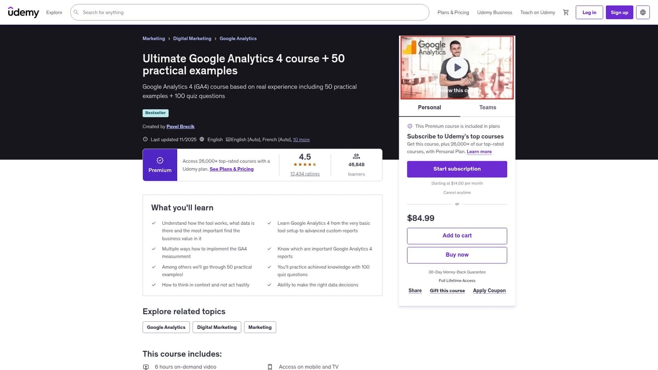Select the Google Analytics topic button
658x370 pixels.
166,327
